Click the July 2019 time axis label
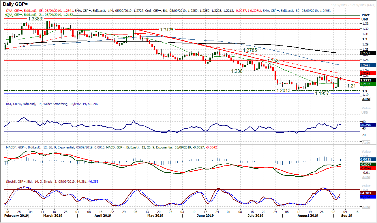Image resolution: width=377 pixels, height=223 pixels. click(x=255, y=215)
